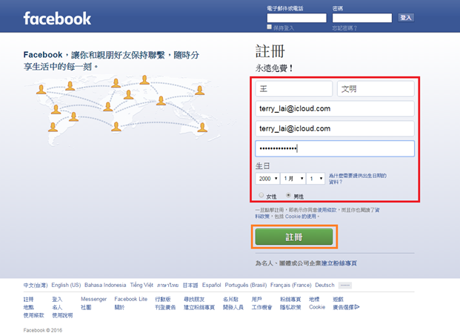Click the header 密碼 login field
Viewport: 460px width, 336px height.
[362, 18]
